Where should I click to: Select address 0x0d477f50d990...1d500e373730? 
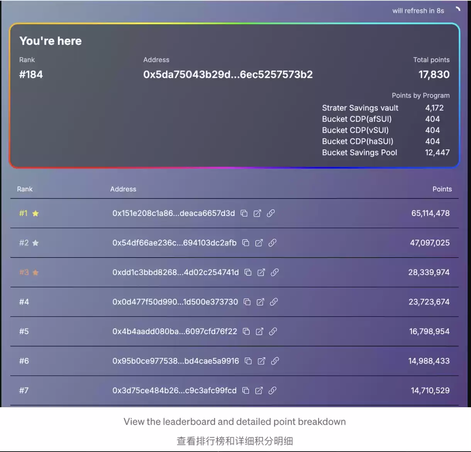click(x=175, y=302)
